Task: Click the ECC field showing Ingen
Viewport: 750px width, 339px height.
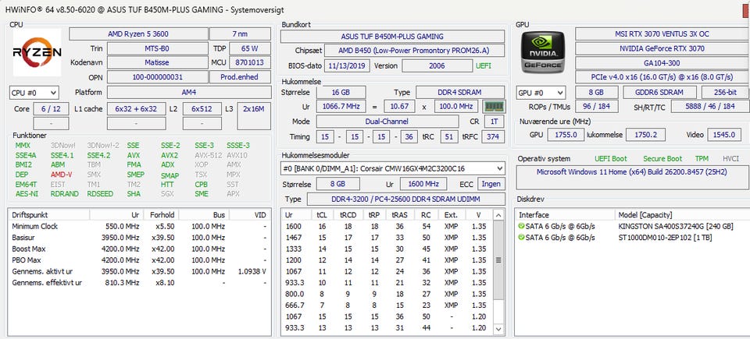Action: (491, 184)
